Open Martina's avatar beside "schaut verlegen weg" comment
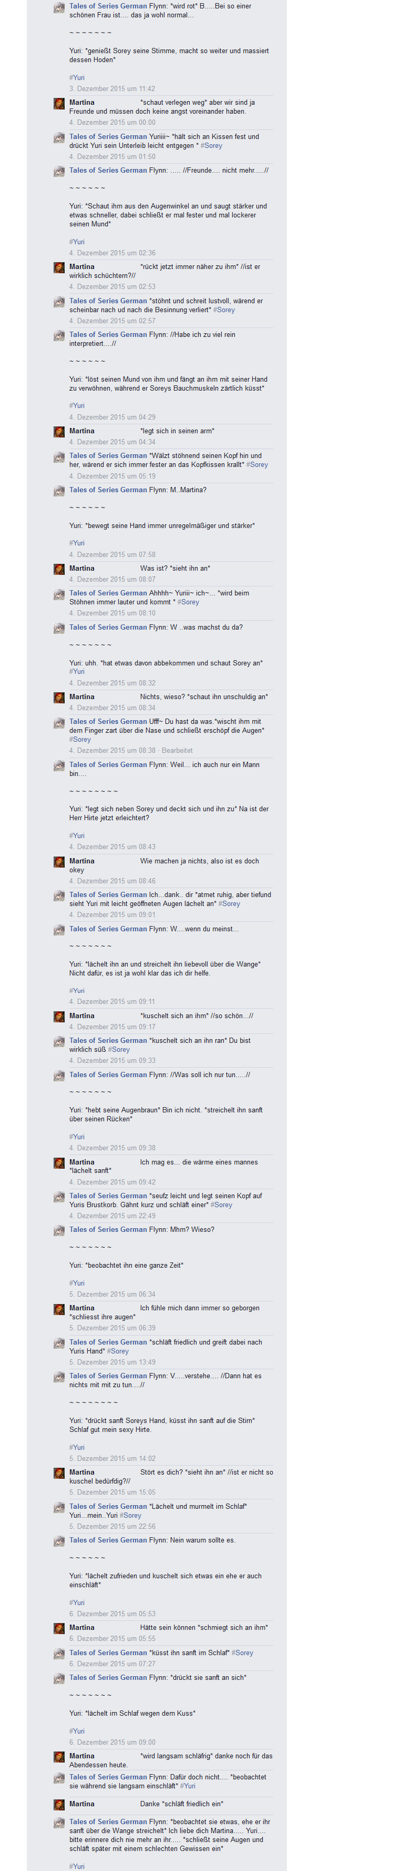Screen dimensions: 402x1871 point(59,104)
